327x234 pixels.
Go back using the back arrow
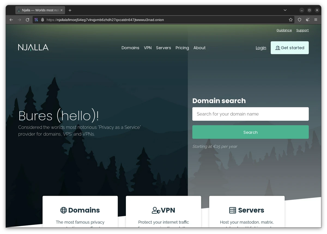[11, 20]
